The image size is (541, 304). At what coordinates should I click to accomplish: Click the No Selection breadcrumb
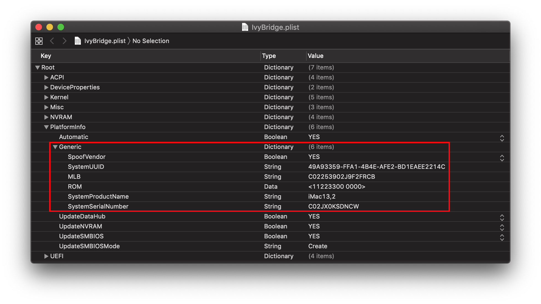pyautogui.click(x=151, y=41)
